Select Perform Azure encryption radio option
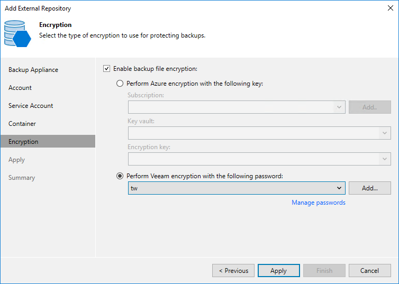The height and width of the screenshot is (284, 399). [x=120, y=84]
